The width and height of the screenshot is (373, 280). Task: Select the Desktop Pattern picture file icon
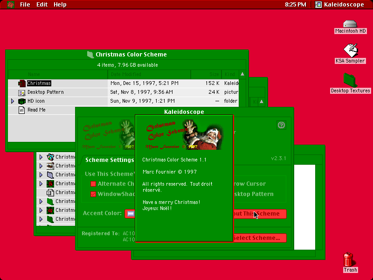[x=21, y=92]
